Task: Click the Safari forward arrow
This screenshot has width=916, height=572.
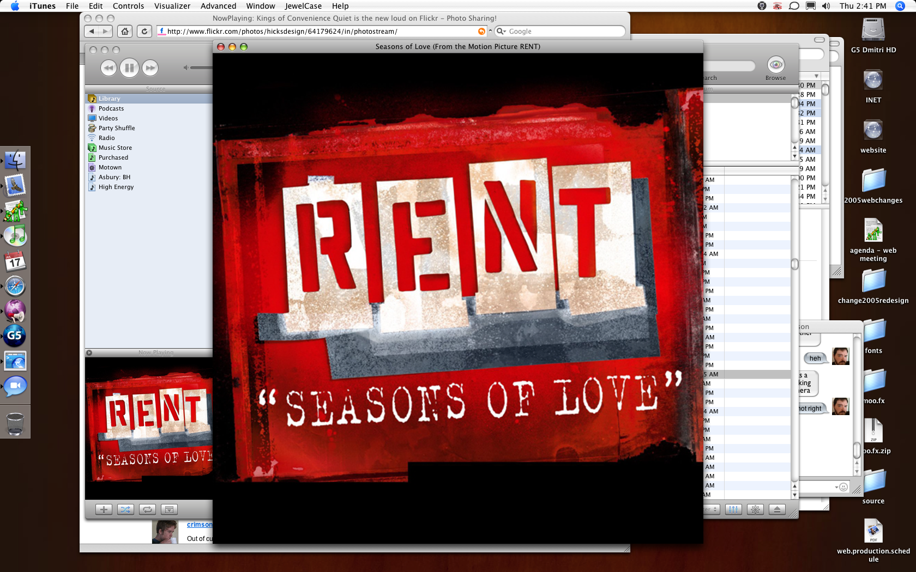Action: [106, 32]
